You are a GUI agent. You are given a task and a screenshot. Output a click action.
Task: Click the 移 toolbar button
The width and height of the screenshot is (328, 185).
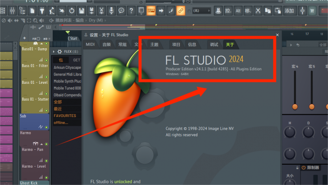tap(248, 11)
